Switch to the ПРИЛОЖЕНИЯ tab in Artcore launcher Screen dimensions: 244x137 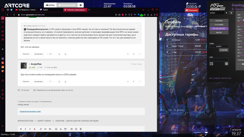pyautogui.click(x=67, y=5)
